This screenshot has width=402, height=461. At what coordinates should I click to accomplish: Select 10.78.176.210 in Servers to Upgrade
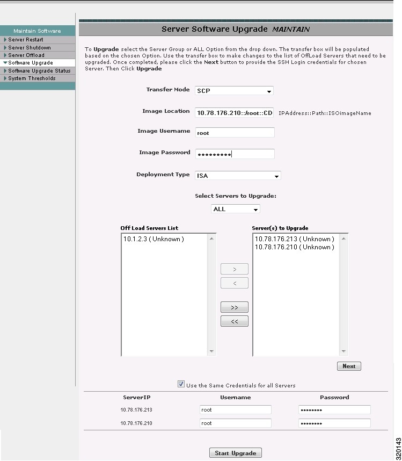(295, 247)
